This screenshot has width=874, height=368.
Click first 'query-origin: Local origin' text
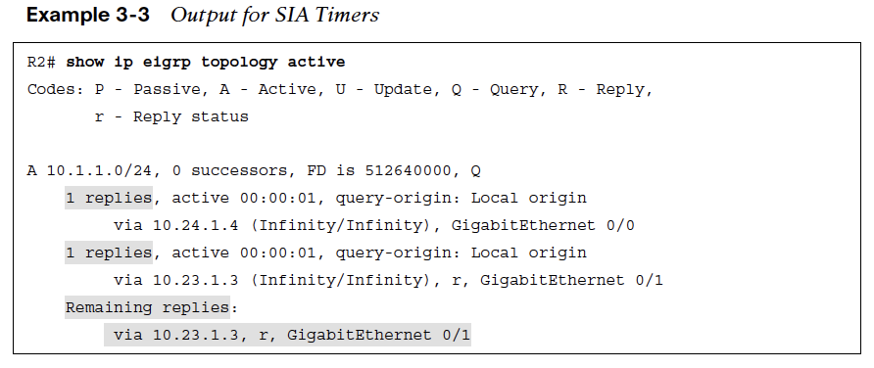pos(461,199)
